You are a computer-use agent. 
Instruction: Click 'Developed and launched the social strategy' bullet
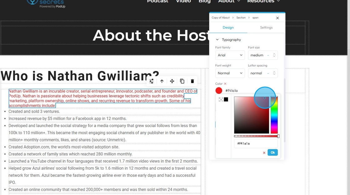[x=104, y=133]
